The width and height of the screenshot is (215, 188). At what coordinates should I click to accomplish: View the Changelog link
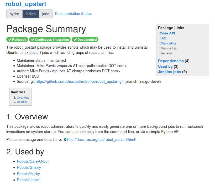pyautogui.click(x=167, y=43)
